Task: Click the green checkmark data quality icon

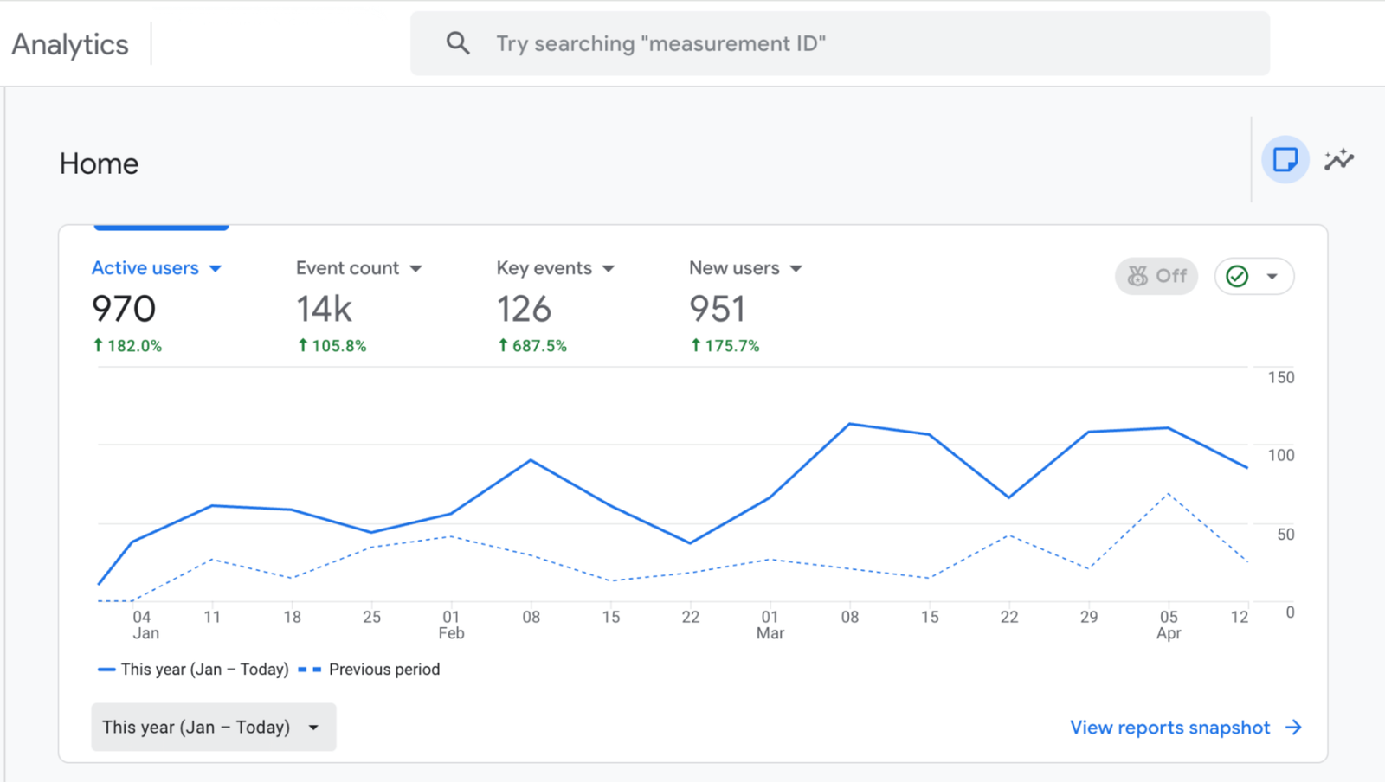Action: pyautogui.click(x=1238, y=276)
